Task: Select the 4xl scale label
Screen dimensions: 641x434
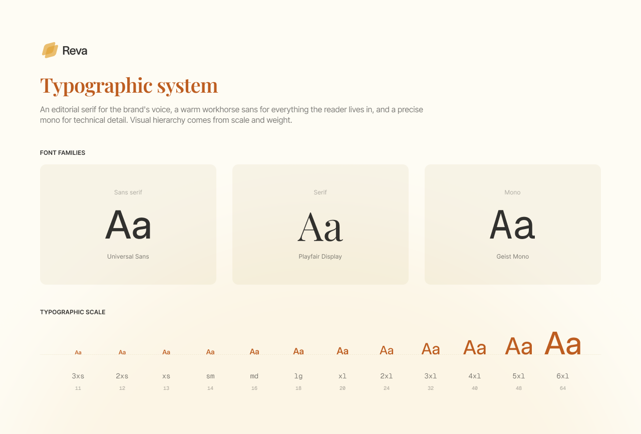Action: pyautogui.click(x=475, y=376)
